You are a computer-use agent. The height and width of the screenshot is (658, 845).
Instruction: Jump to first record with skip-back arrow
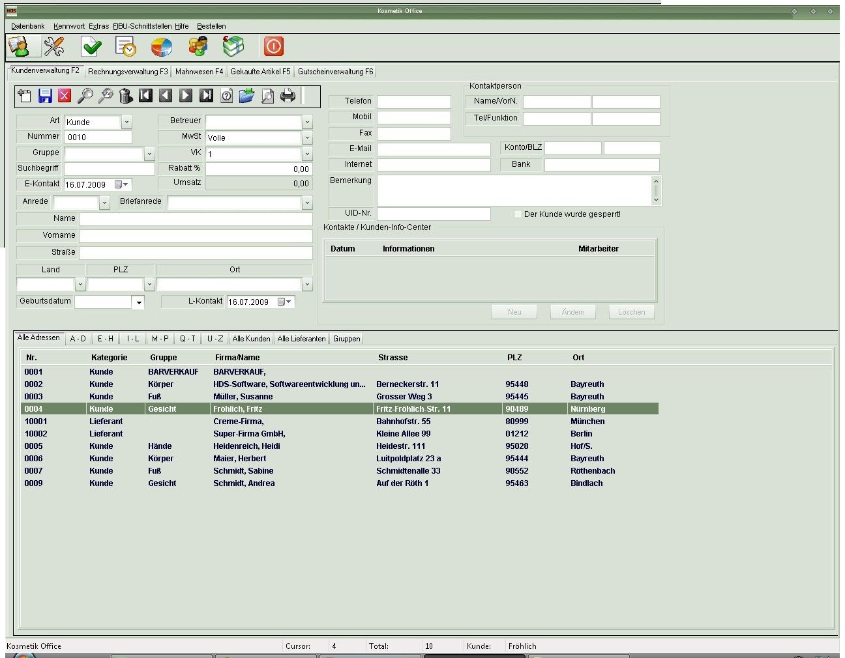pyautogui.click(x=145, y=96)
